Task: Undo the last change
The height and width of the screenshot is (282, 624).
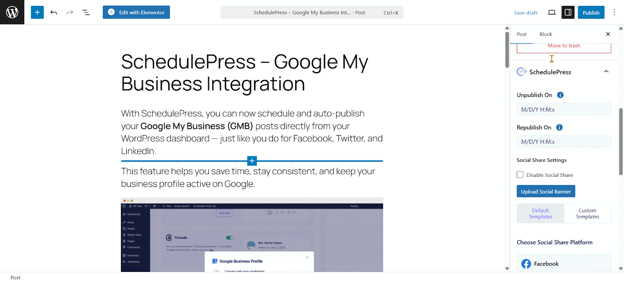Action: 54,12
